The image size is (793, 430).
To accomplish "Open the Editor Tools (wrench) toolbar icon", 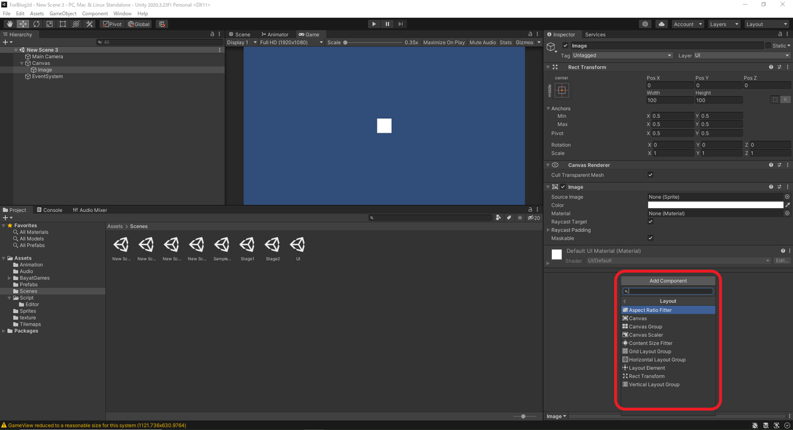I will pos(89,24).
